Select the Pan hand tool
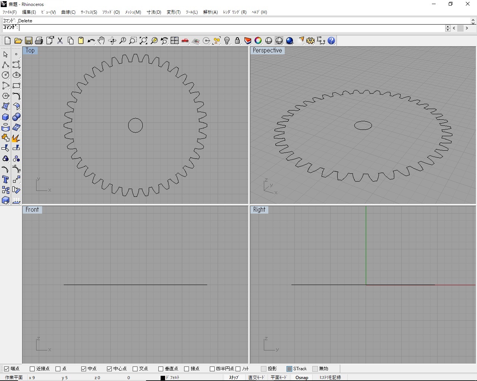The height and width of the screenshot is (381, 477). [x=101, y=41]
